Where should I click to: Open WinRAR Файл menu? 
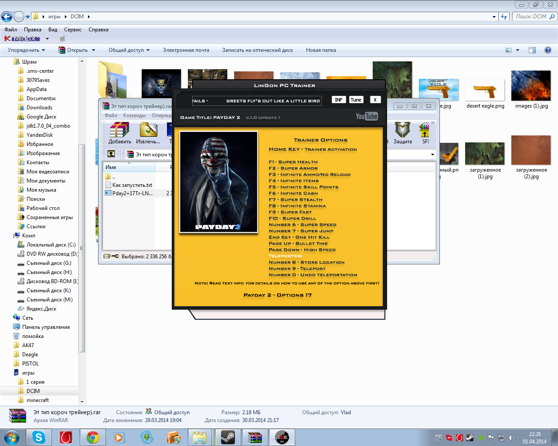[x=111, y=115]
